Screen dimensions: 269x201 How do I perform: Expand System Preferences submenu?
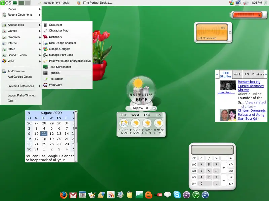21,86
